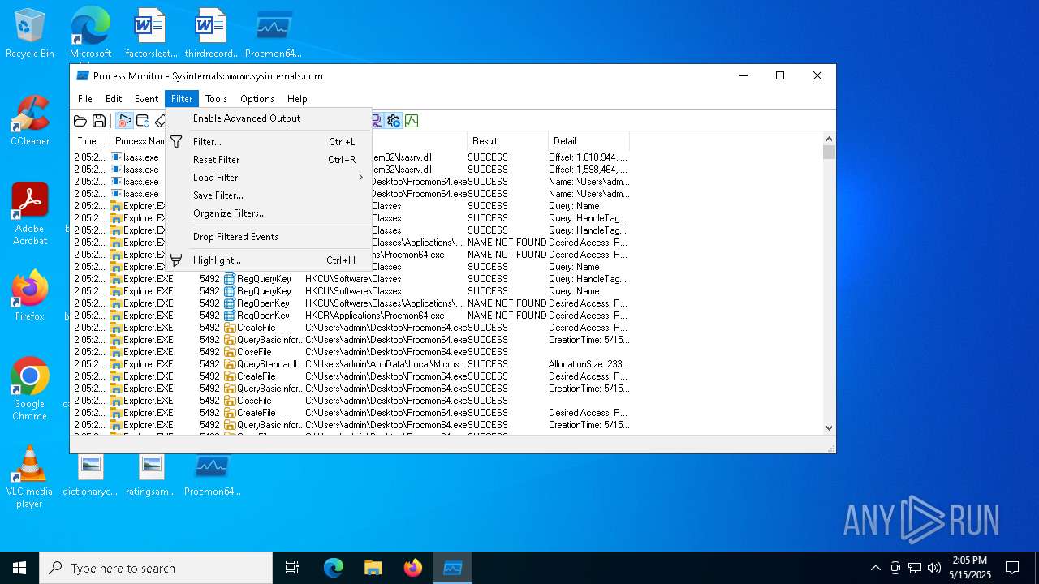Select Microsoft Edge desktop shortcut
Viewport: 1039px width, 584px height.
[90, 33]
